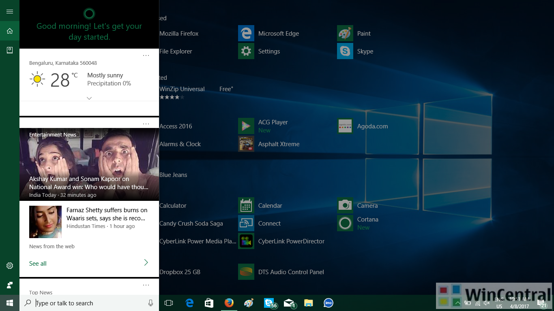Switch to Firefox on the taskbar
The height and width of the screenshot is (311, 554).
click(229, 303)
